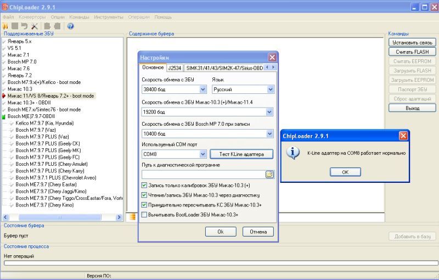
Task: Click the flame icon in the toolbar
Action: [5, 26]
